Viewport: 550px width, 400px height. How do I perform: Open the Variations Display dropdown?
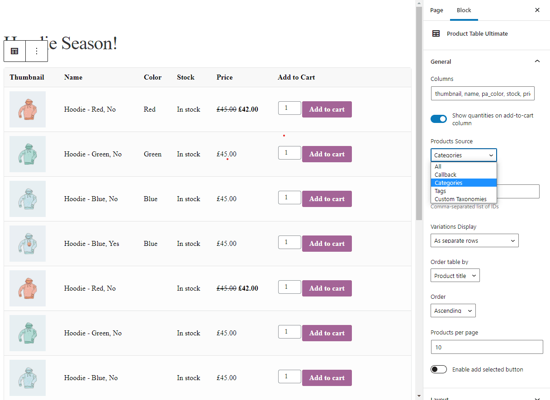pyautogui.click(x=474, y=240)
